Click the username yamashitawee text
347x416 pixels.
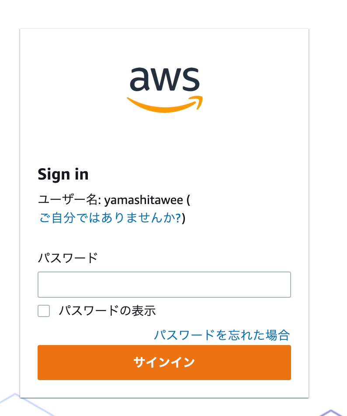coord(143,200)
